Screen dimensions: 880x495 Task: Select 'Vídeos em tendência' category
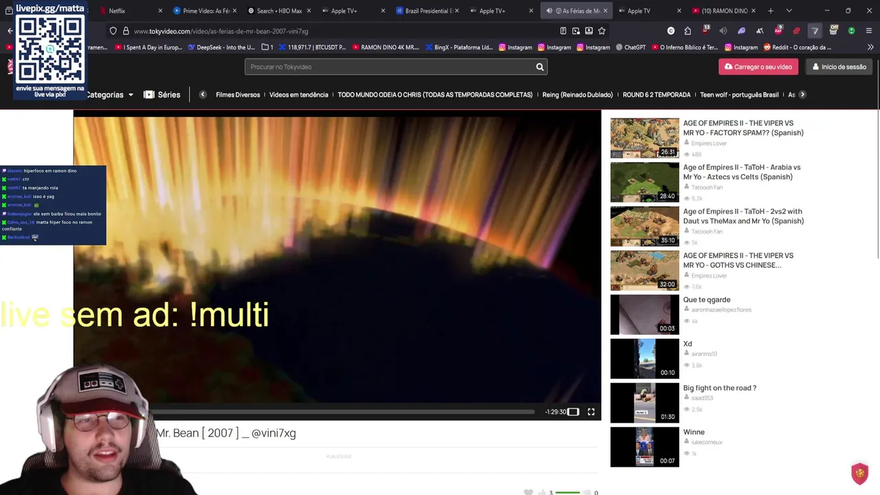(x=298, y=95)
